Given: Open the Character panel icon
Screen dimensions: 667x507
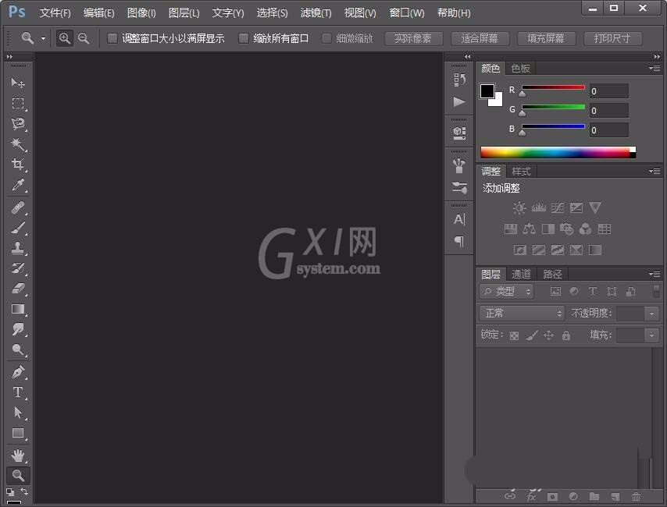Looking at the screenshot, I should (x=459, y=219).
